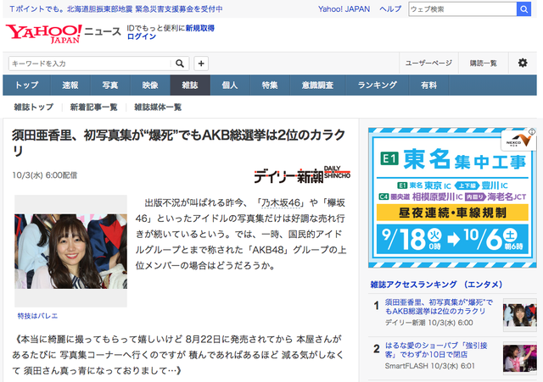This screenshot has width=543, height=382.
Task: Click the デイリー新潮 Daily Shincho logo
Action: pyautogui.click(x=302, y=174)
